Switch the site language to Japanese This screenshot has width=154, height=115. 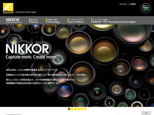coord(123,4)
